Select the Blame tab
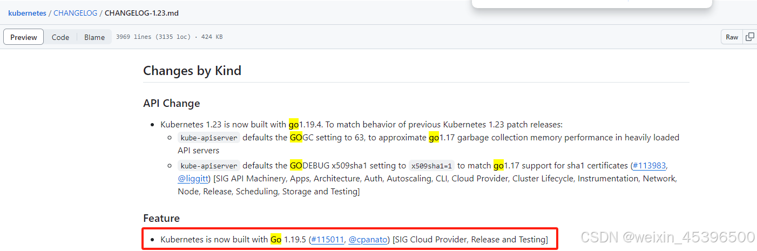 [x=94, y=37]
